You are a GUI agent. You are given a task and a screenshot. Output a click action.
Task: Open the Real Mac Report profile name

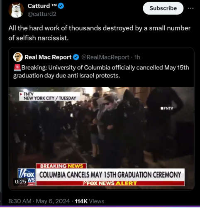point(48,57)
